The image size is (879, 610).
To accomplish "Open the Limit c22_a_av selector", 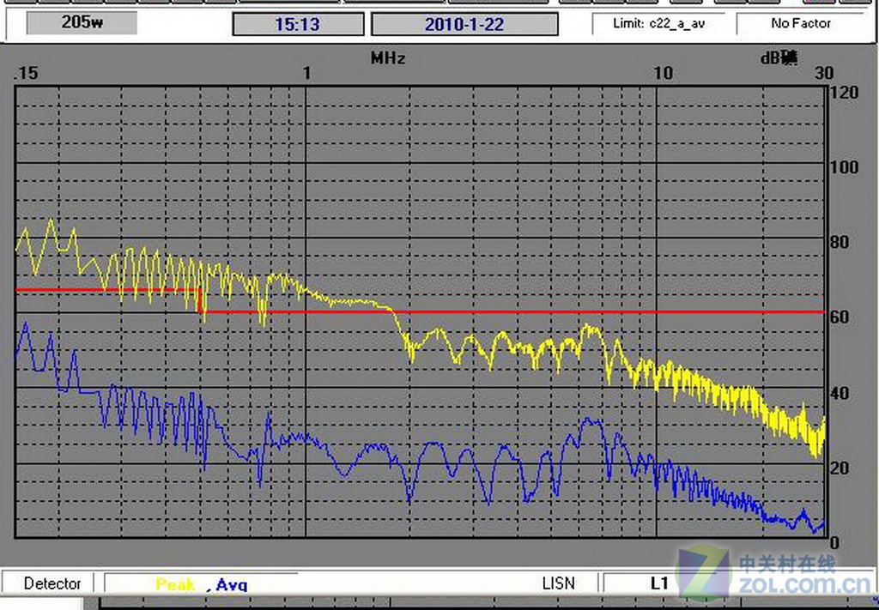I will [x=658, y=23].
